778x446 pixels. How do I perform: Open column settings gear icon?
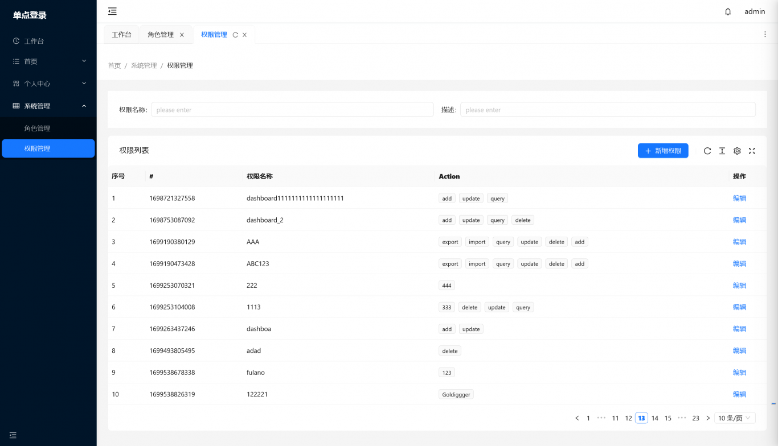coord(737,151)
